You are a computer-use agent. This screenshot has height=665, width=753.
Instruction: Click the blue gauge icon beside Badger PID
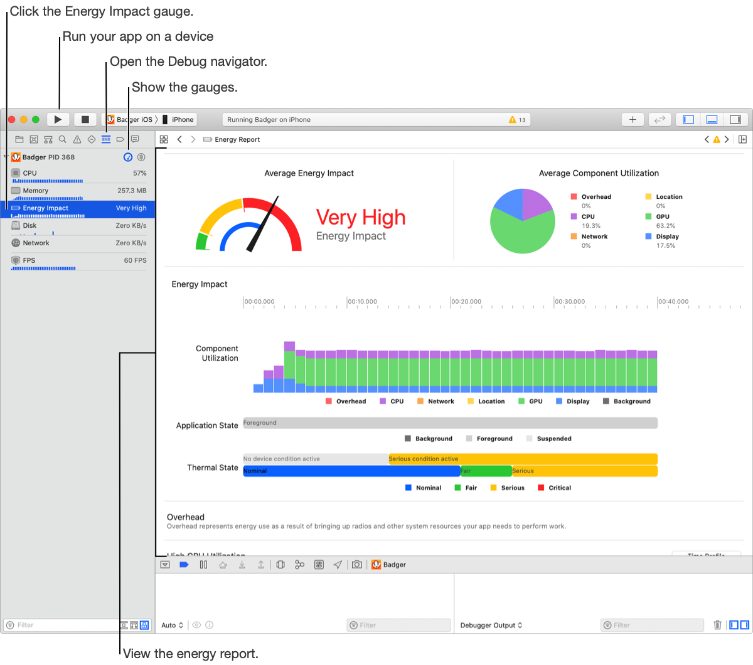(128, 157)
